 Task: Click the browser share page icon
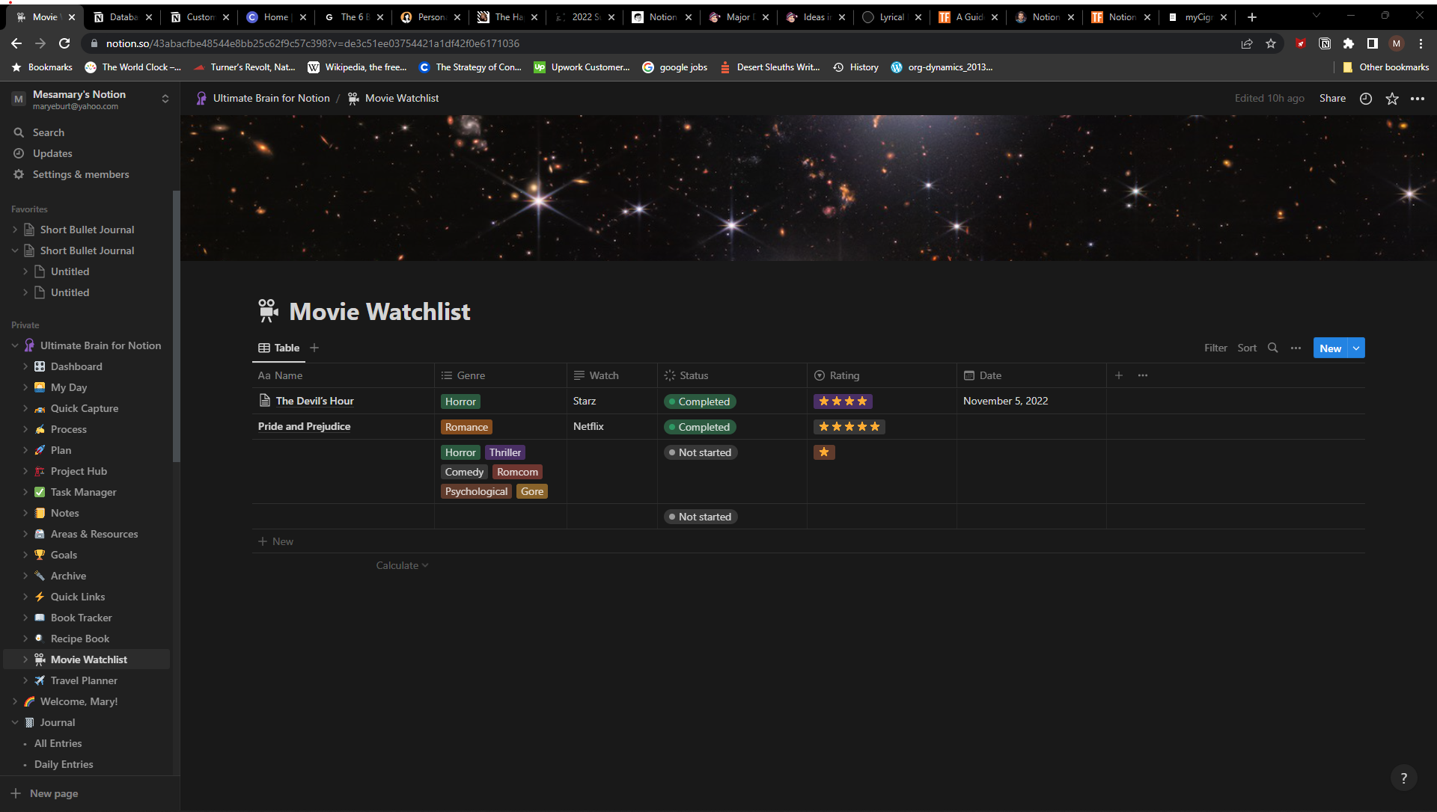coord(1247,43)
